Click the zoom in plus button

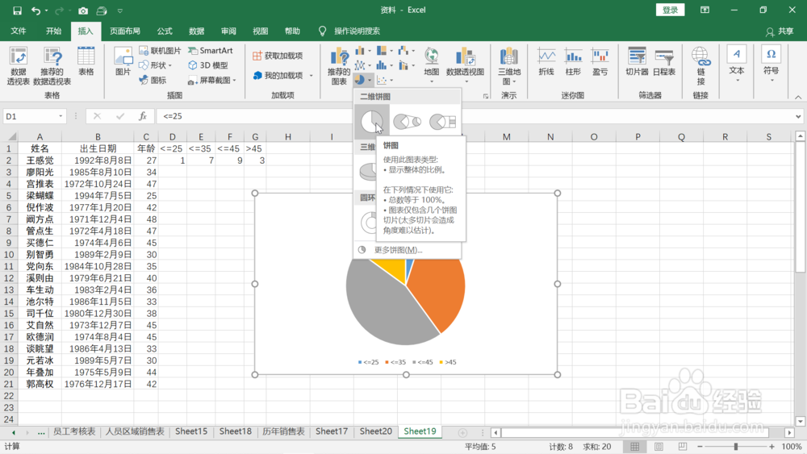click(771, 446)
